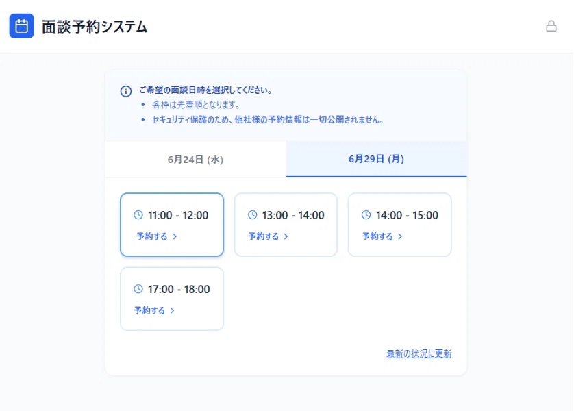Image resolution: width=574 pixels, height=411 pixels.
Task: Click the chevron in the 13:00 - 14:00 card
Action: (x=286, y=236)
